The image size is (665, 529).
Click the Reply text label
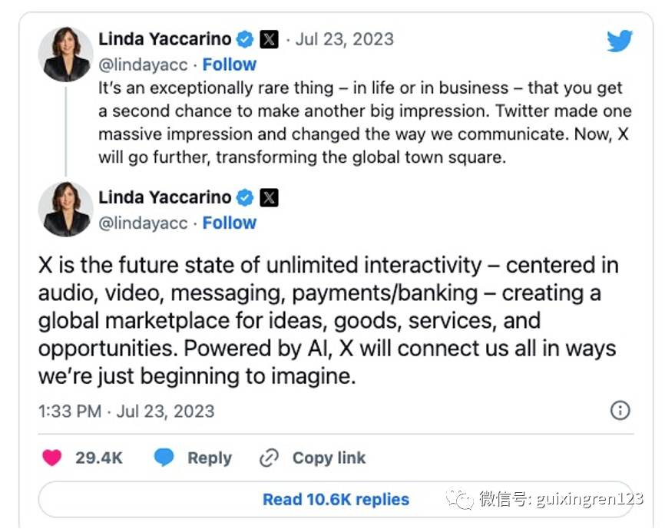[209, 458]
